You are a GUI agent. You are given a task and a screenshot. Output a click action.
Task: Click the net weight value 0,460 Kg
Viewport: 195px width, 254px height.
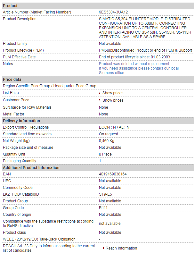(x=107, y=141)
